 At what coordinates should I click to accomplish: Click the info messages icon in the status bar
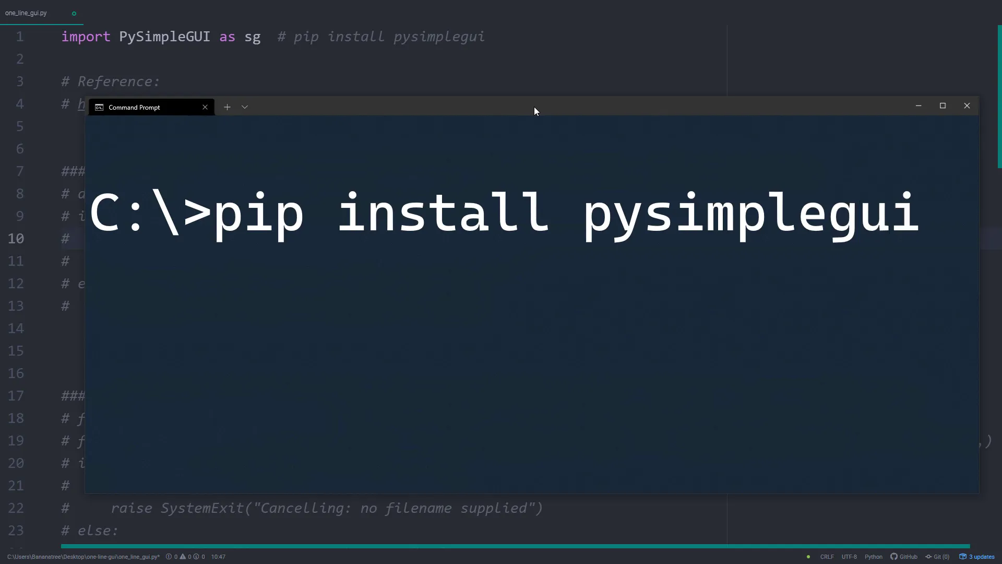[196, 557]
